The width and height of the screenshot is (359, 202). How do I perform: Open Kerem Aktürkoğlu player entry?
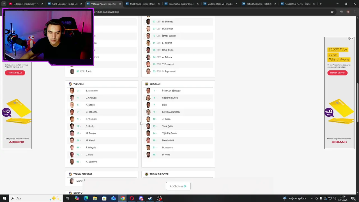tap(178, 112)
